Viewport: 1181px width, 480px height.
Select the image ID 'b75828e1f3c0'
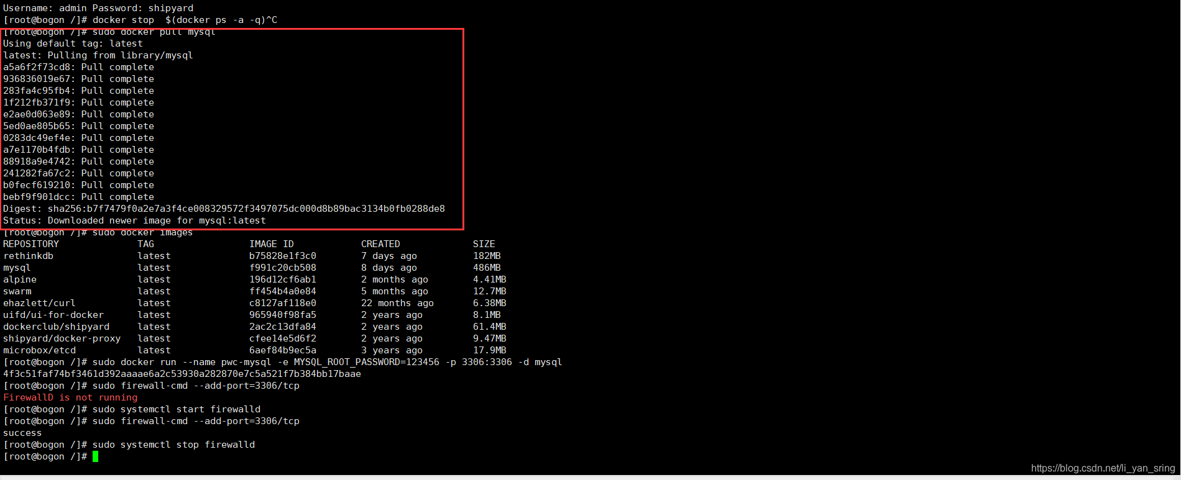[x=283, y=256]
